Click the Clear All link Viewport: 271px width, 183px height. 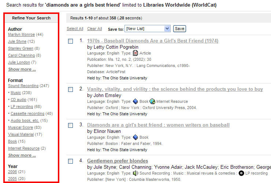pyautogui.click(x=94, y=29)
